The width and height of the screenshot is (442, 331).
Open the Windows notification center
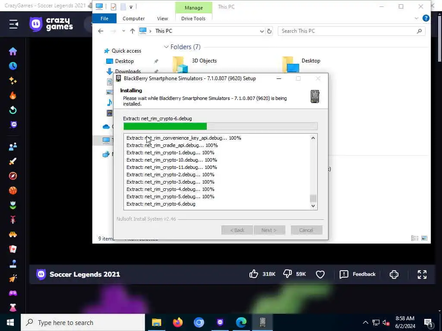click(x=429, y=323)
